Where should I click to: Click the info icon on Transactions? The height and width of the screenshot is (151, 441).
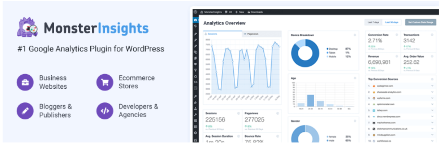pyautogui.click(x=432, y=35)
